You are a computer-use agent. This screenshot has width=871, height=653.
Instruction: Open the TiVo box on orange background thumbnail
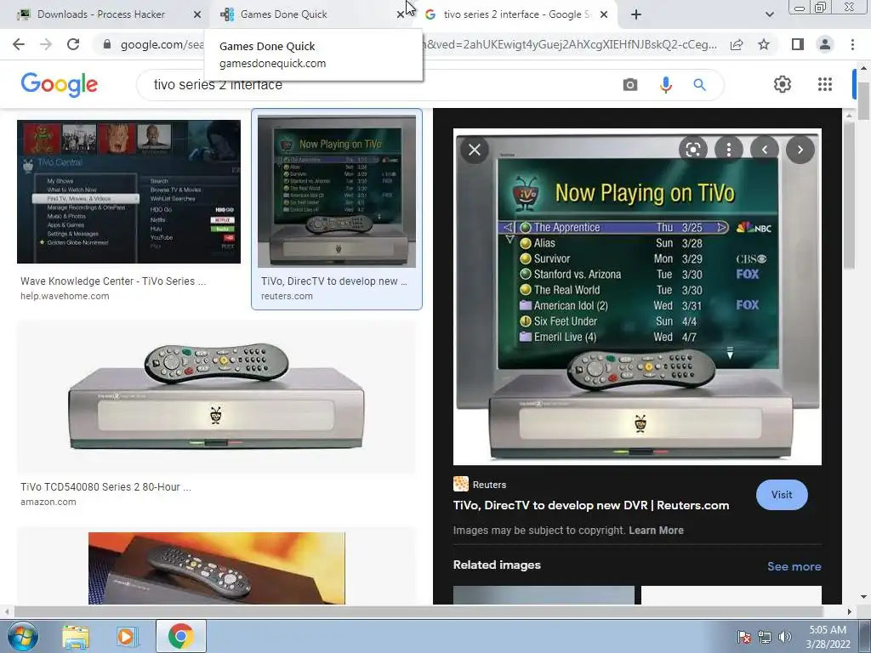click(x=217, y=568)
